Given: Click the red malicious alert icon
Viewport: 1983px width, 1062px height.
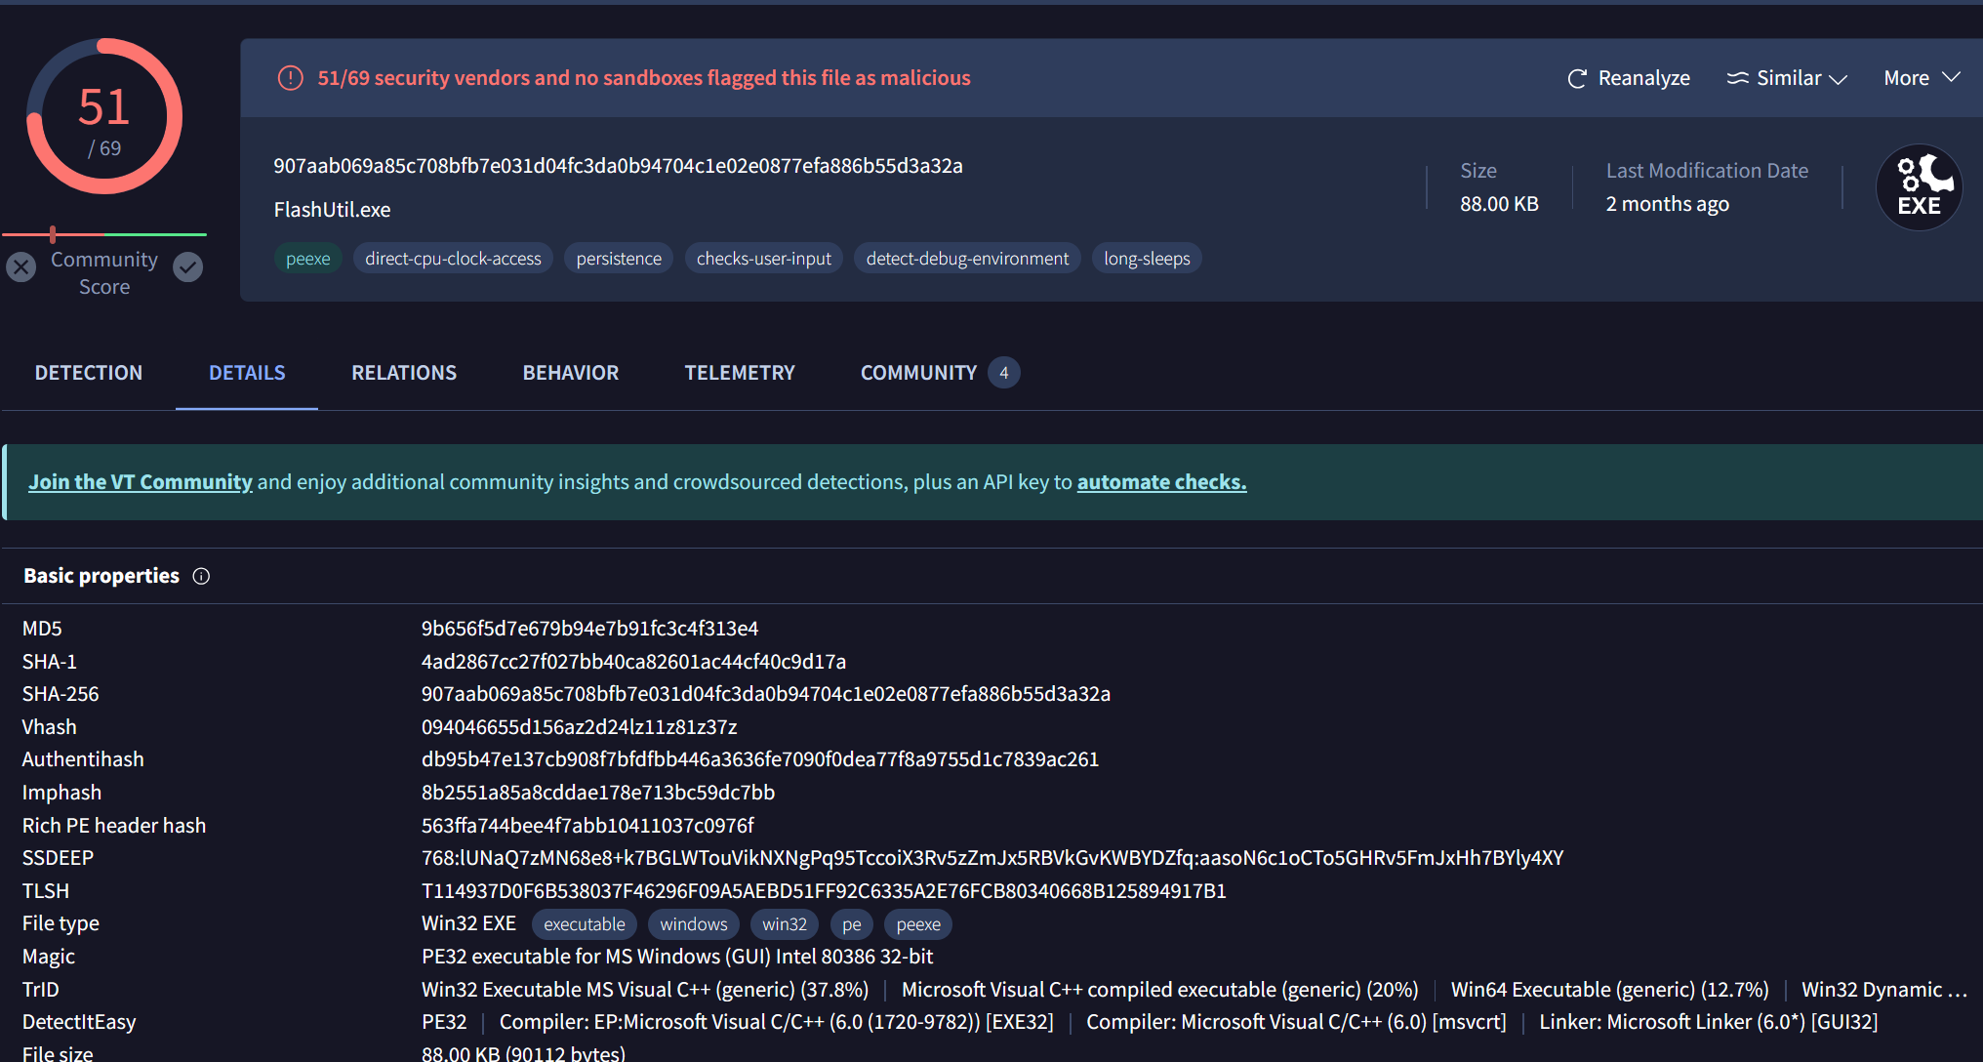Looking at the screenshot, I should point(290,78).
